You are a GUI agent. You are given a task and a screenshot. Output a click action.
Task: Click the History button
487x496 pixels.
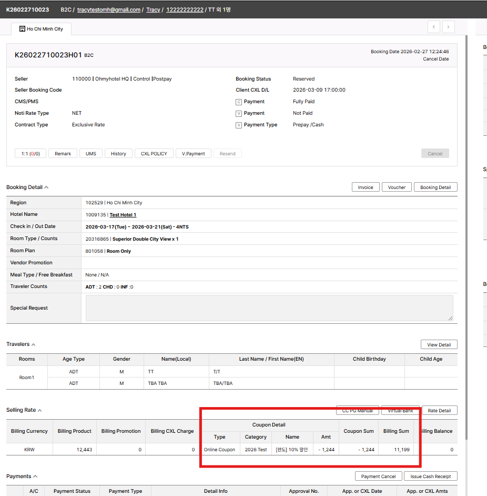tap(118, 154)
